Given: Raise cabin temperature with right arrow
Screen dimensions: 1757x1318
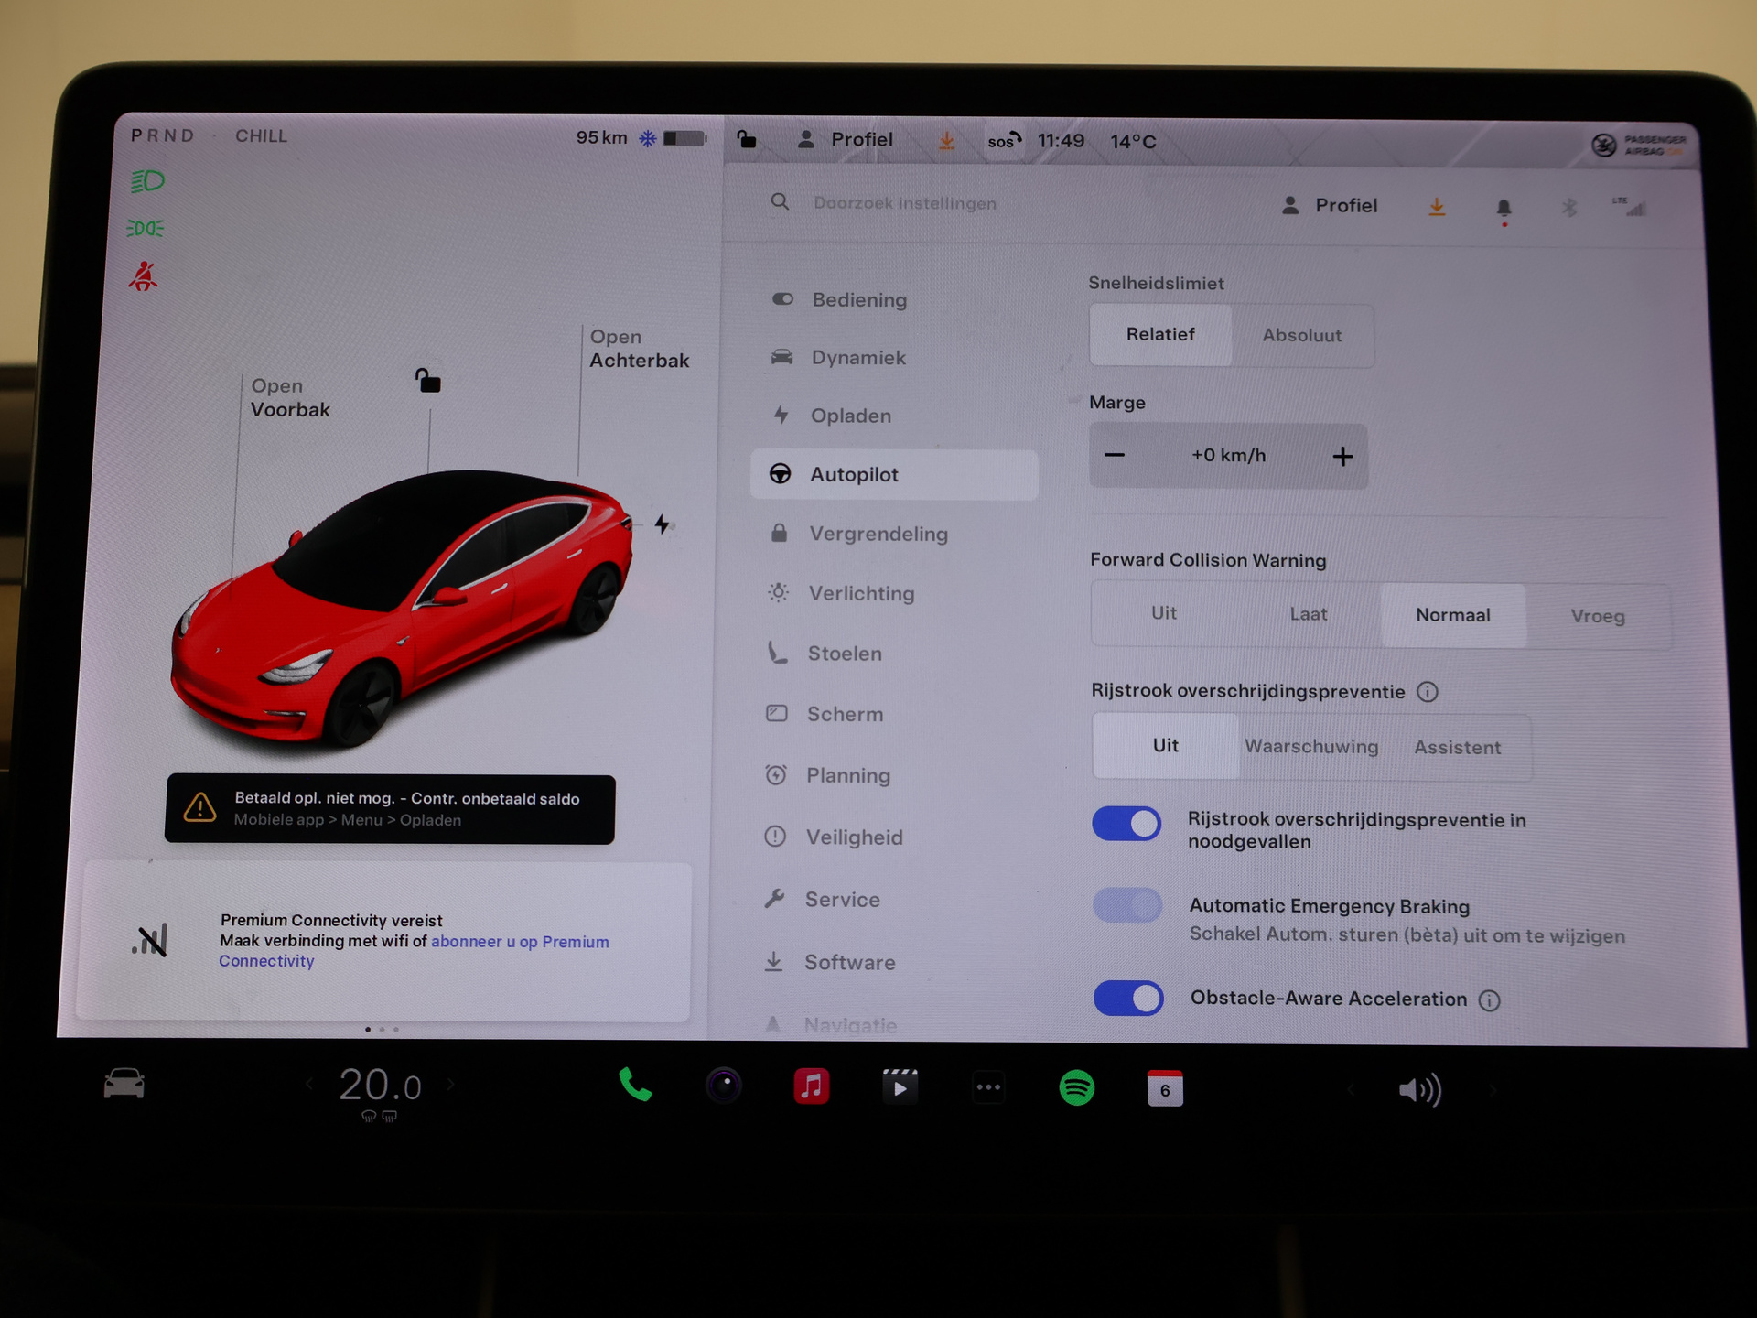Looking at the screenshot, I should click(x=451, y=1086).
